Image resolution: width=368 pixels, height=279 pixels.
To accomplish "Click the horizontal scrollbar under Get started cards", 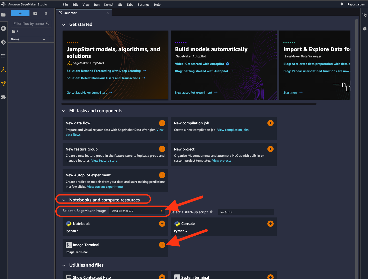I will coord(189,104).
